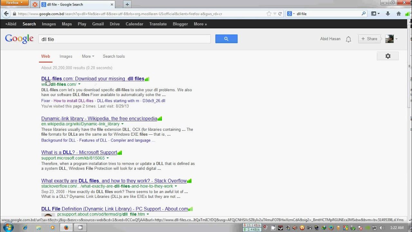Open Windows Explorer folder in taskbar

point(39,227)
